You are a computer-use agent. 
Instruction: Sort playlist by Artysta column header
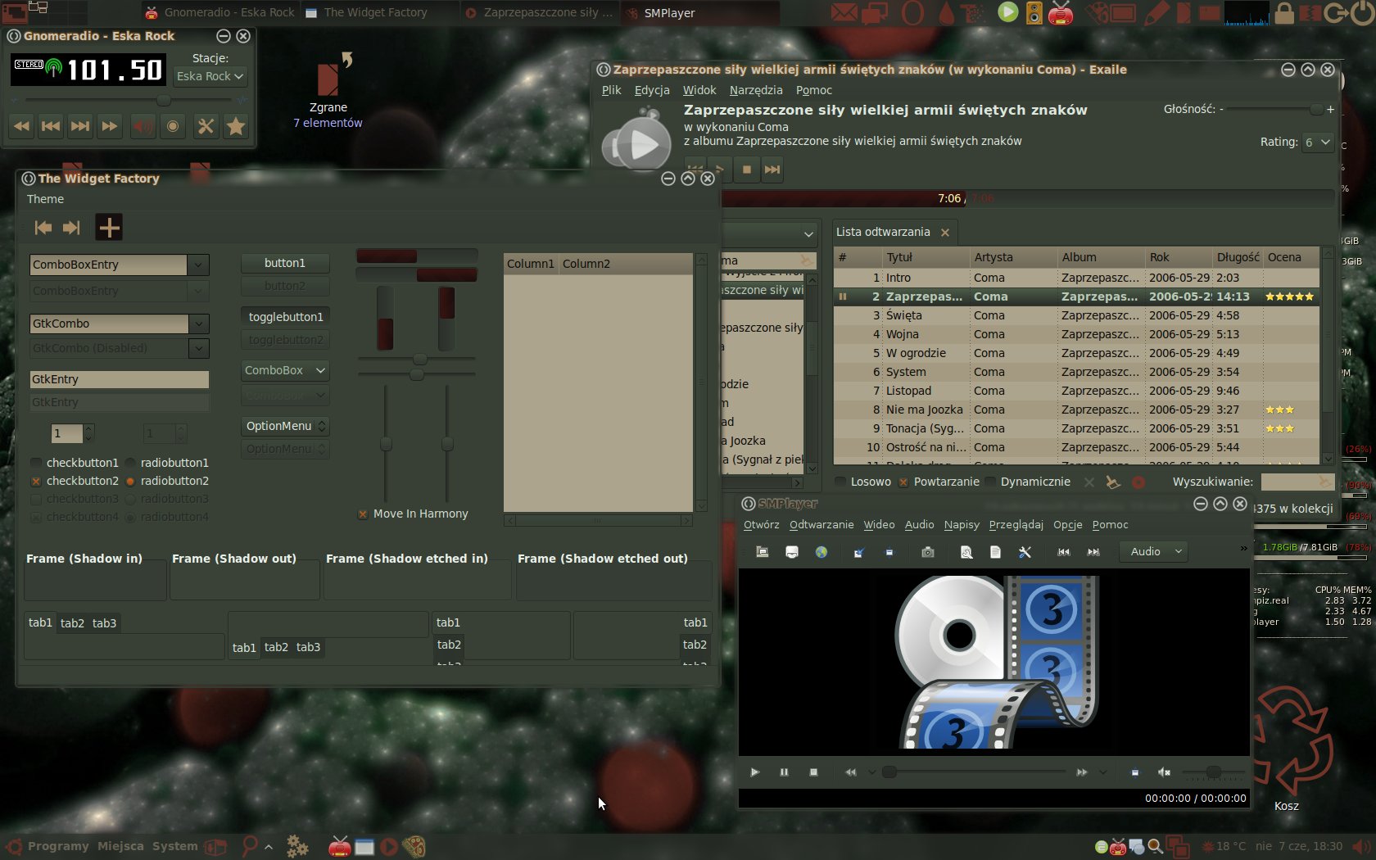pos(1013,257)
